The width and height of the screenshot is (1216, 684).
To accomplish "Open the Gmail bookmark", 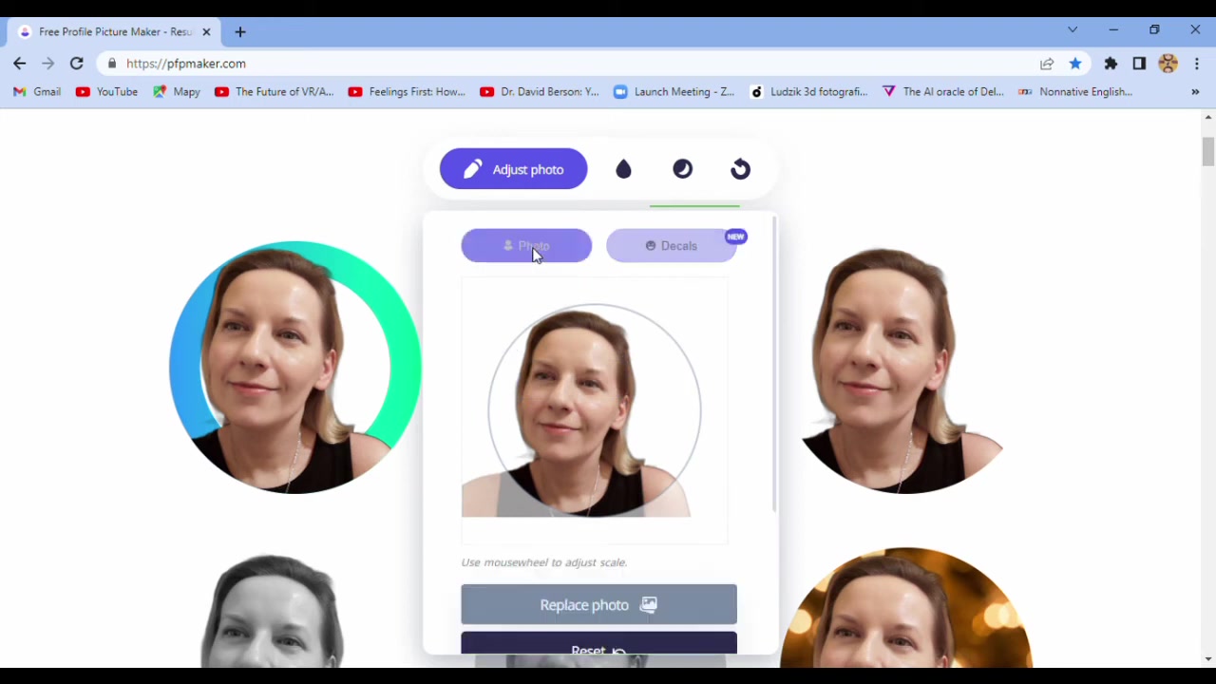I will (37, 92).
